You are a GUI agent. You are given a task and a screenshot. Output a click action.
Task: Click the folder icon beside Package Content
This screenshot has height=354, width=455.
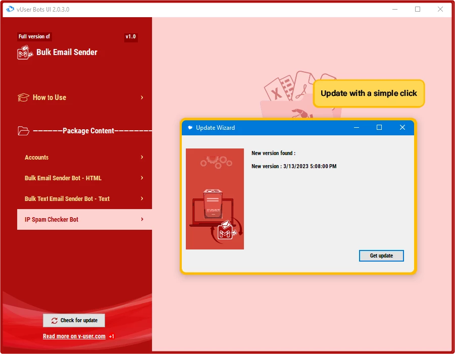point(23,131)
